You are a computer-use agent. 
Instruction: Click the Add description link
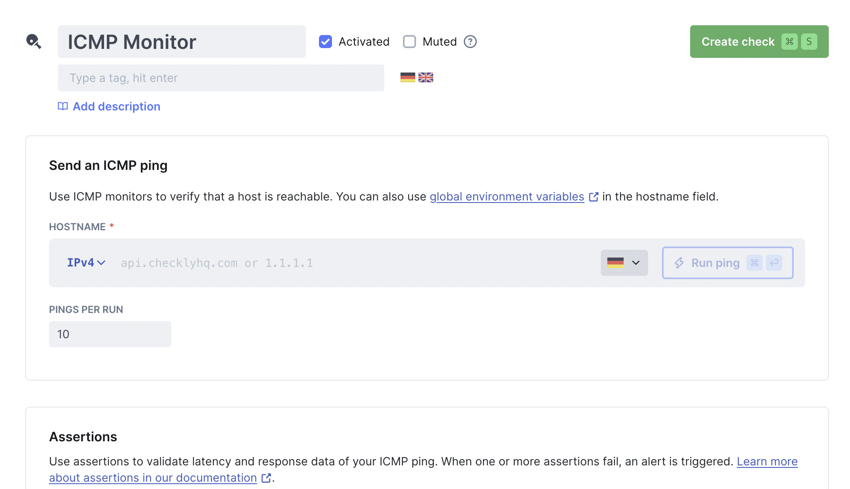point(116,106)
